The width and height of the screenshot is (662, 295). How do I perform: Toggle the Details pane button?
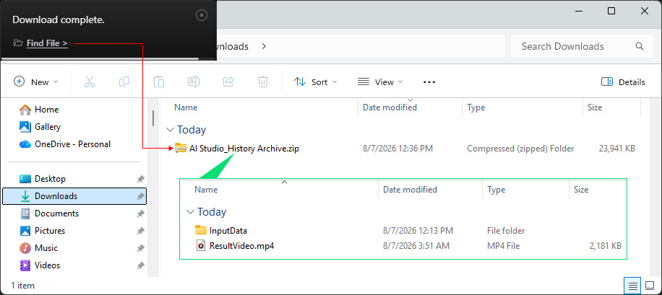[623, 82]
